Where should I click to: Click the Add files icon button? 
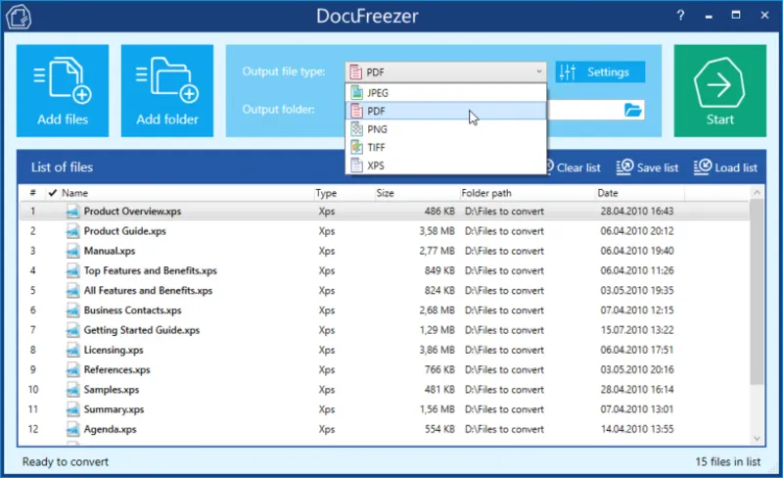[x=63, y=90]
